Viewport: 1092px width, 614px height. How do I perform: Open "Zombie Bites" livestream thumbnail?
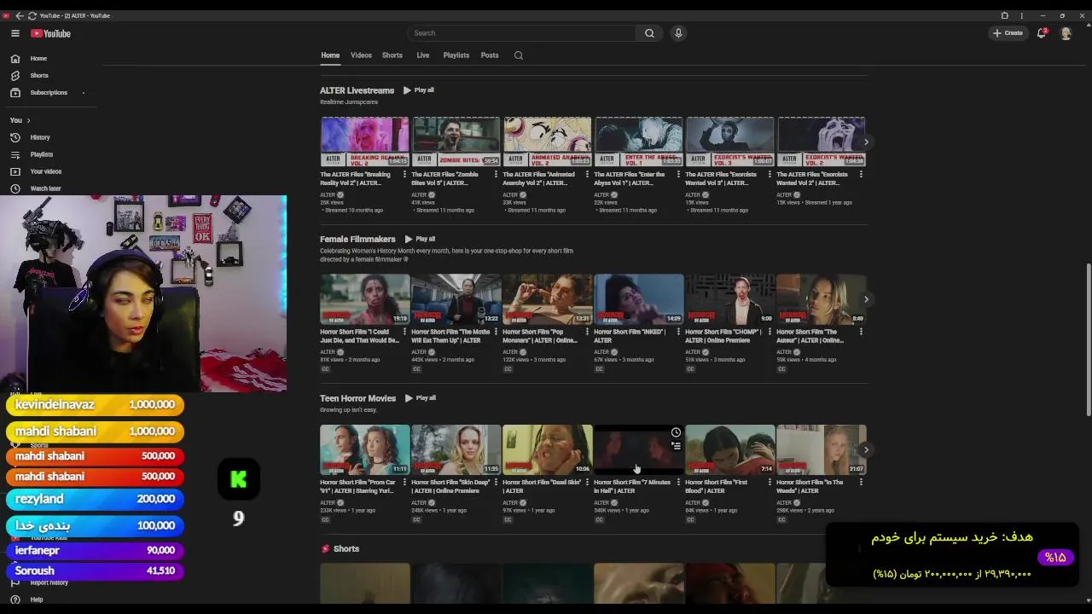coord(456,142)
